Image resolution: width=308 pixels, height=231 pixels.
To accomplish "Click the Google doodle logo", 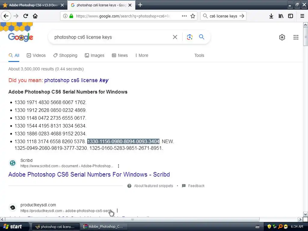I will point(20,37).
